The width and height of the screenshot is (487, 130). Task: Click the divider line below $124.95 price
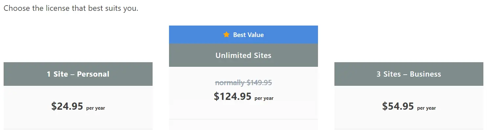pos(243,119)
